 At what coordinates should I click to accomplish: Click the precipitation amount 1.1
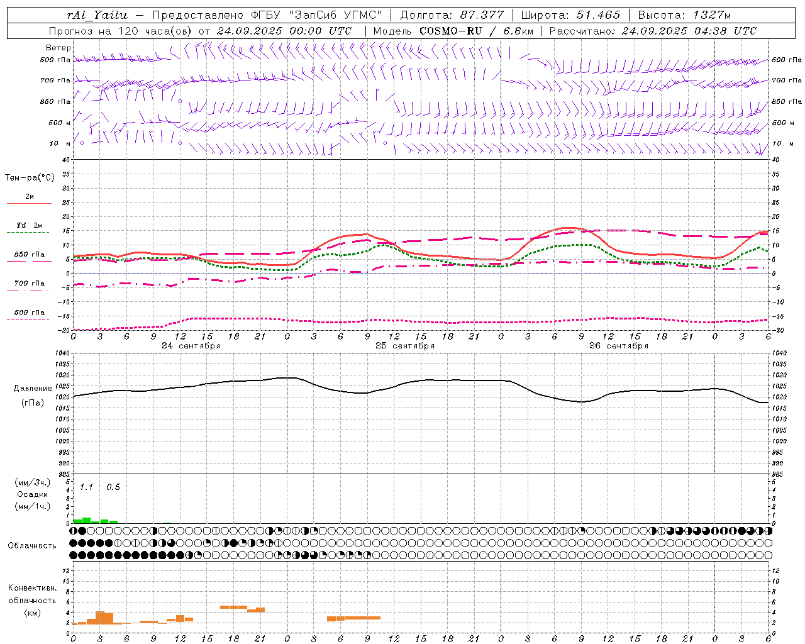(x=86, y=487)
